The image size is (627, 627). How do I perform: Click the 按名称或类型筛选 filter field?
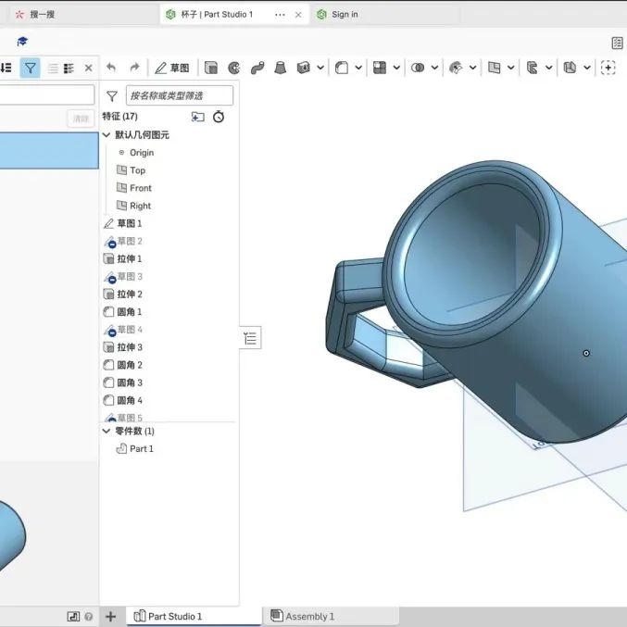pyautogui.click(x=179, y=95)
